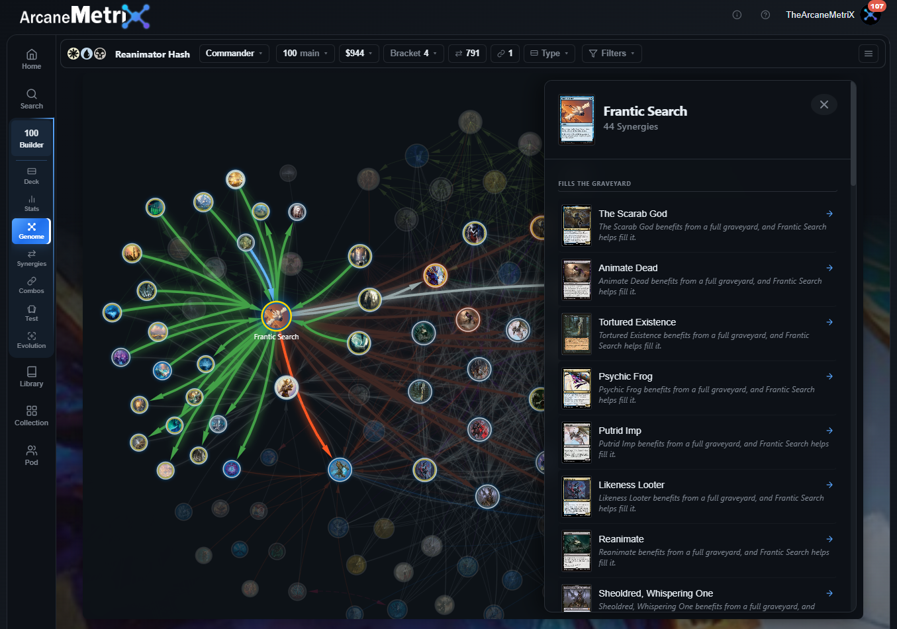Viewport: 897px width, 629px height.
Task: Open the Combos view
Action: click(31, 285)
